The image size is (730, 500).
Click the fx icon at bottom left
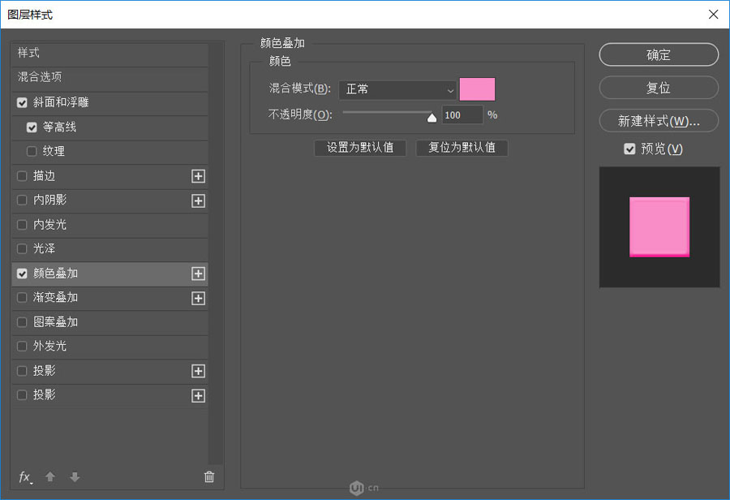(x=24, y=477)
